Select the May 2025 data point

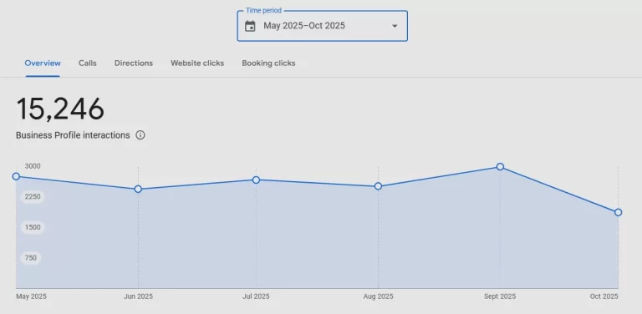[16, 176]
